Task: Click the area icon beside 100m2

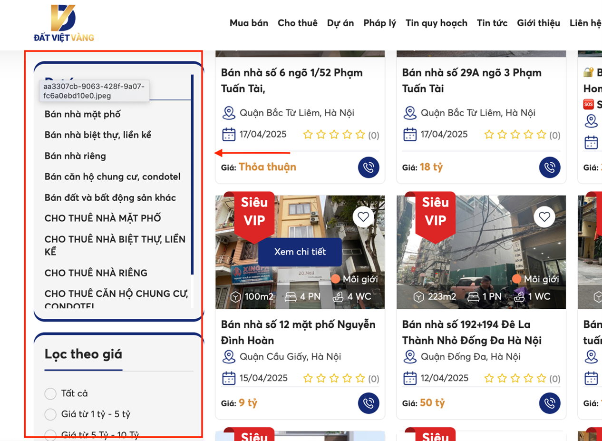Action: coord(235,297)
